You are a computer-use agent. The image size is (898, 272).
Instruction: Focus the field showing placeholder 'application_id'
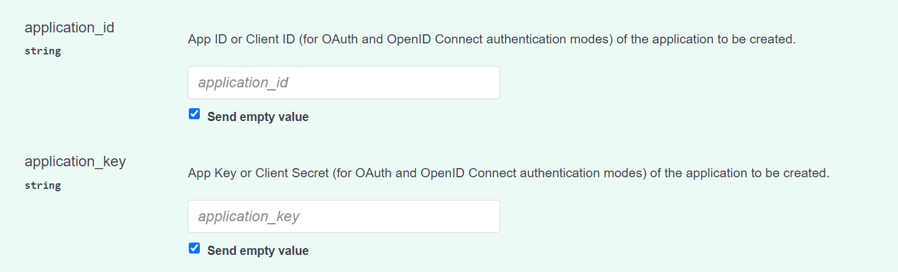tap(343, 83)
